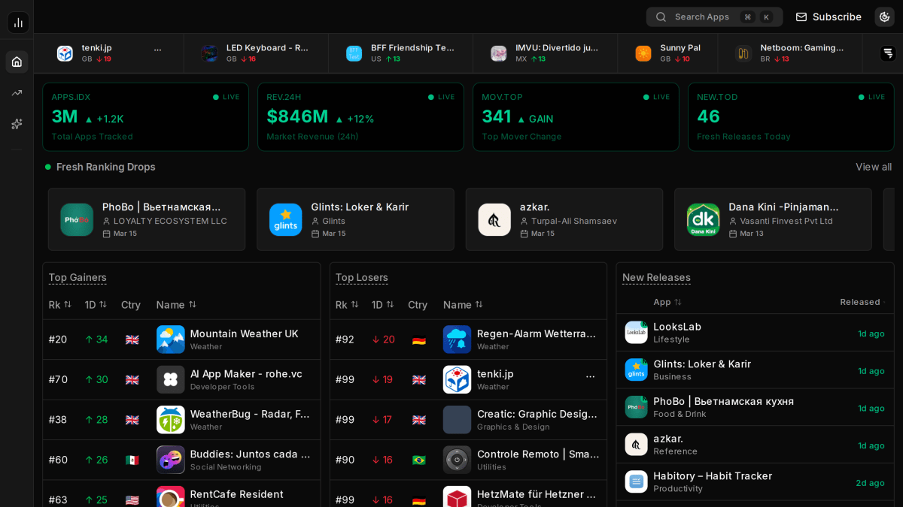Image resolution: width=903 pixels, height=507 pixels.
Task: Click rank #20 in Top Gainers
Action: pos(58,340)
